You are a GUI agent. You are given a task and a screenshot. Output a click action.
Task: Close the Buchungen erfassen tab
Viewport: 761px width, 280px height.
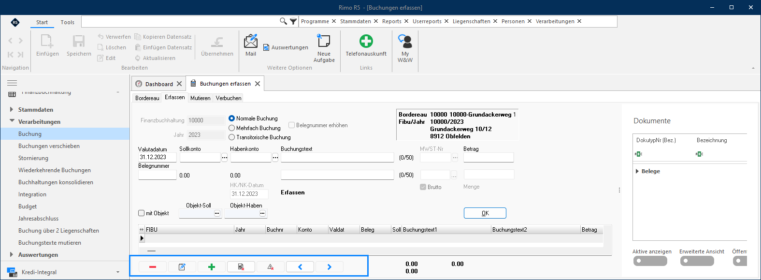pyautogui.click(x=258, y=84)
